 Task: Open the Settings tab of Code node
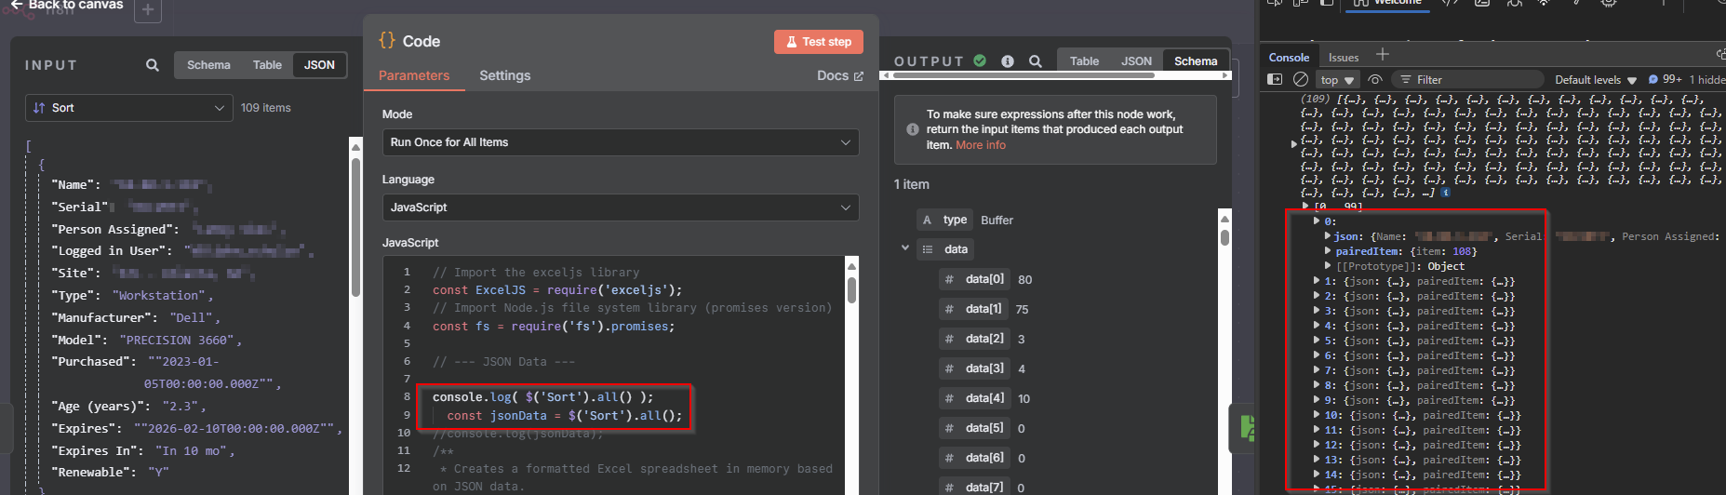click(505, 76)
